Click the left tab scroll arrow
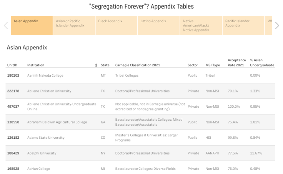This screenshot has height=174, width=283. click(6, 26)
